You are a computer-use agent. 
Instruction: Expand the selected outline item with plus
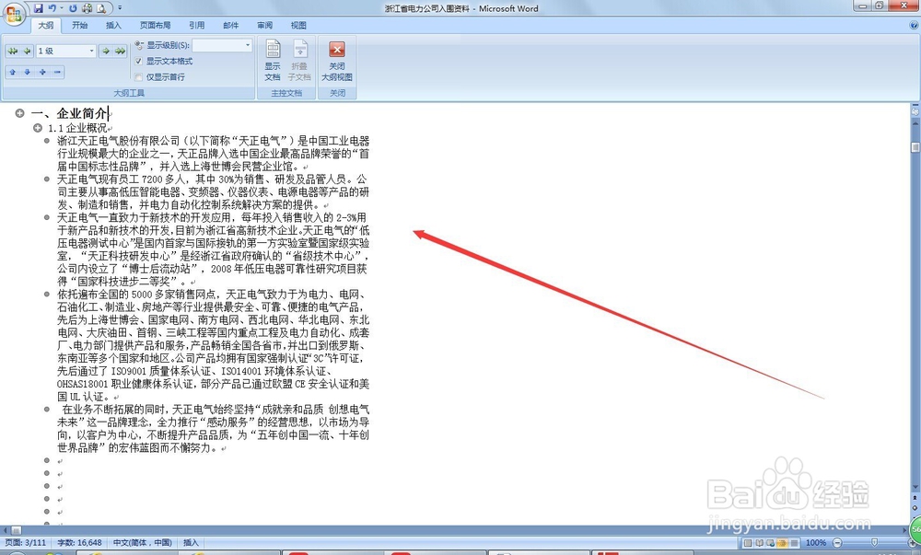42,72
